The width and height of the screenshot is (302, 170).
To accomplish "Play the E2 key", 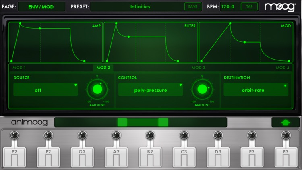I will pyautogui.click(x=14, y=157).
